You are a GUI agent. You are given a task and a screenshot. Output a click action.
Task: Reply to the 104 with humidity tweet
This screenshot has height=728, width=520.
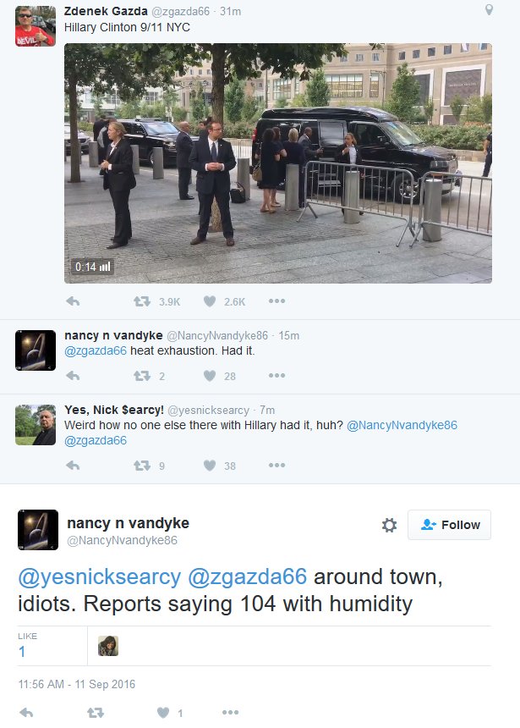pyautogui.click(x=26, y=712)
